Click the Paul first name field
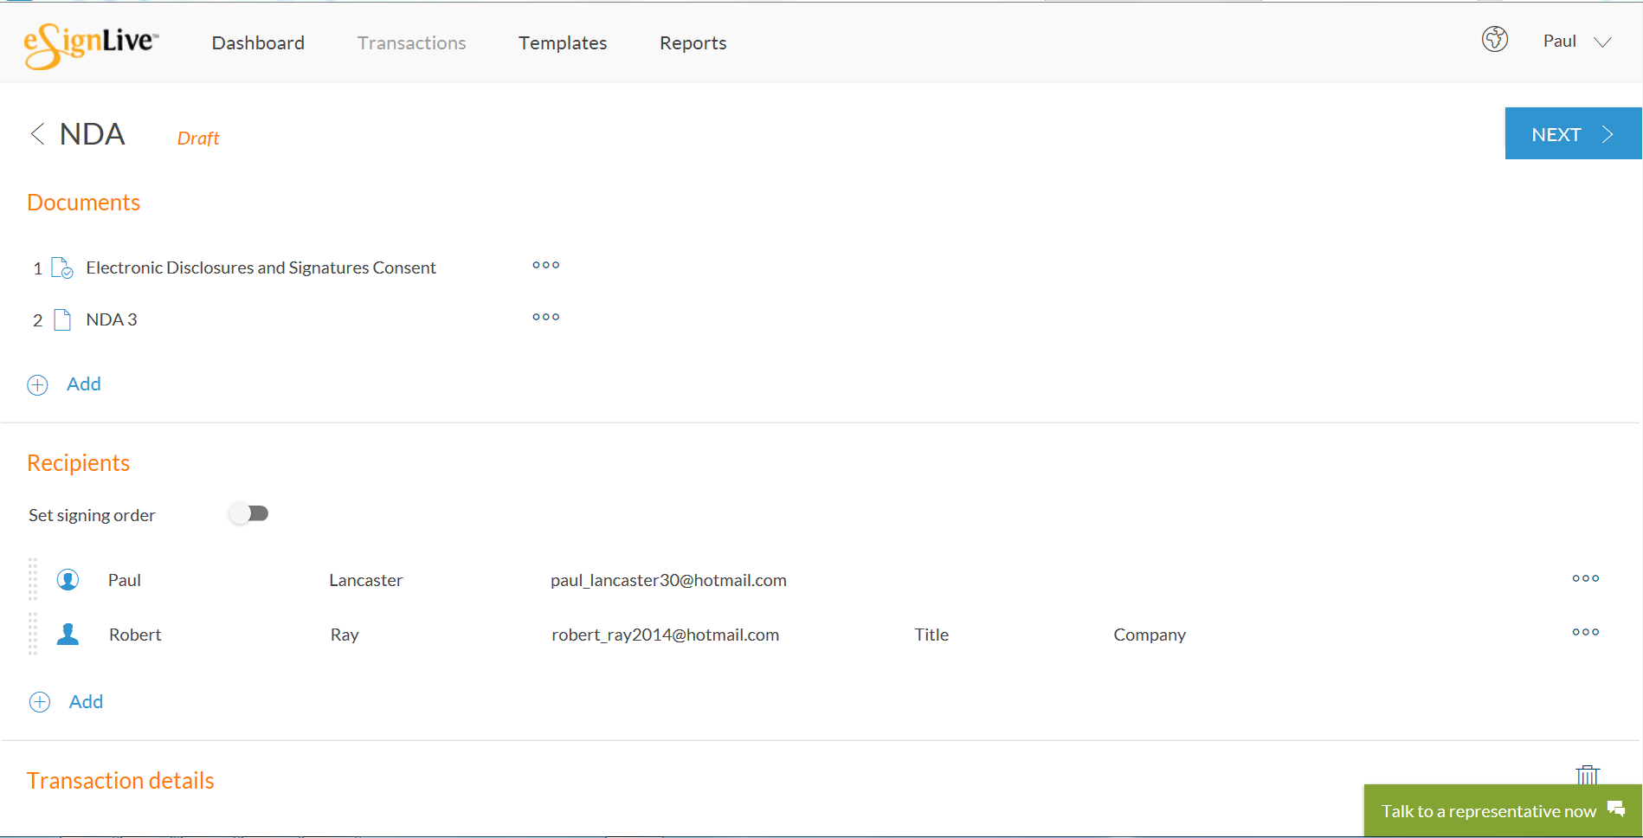Image resolution: width=1643 pixels, height=838 pixels. tap(125, 580)
